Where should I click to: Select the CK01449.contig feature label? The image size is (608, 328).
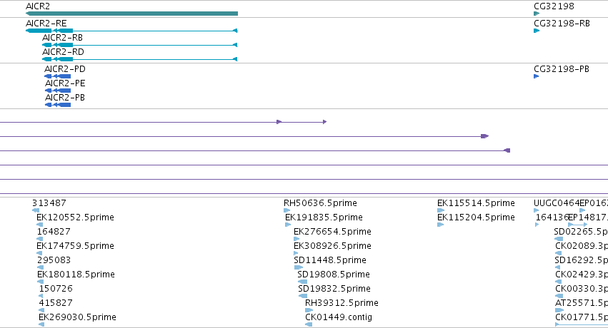339,317
